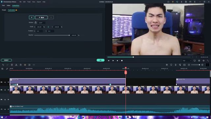
Task: Click the Edit adjust sliders icon
Action: [x=29, y=65]
